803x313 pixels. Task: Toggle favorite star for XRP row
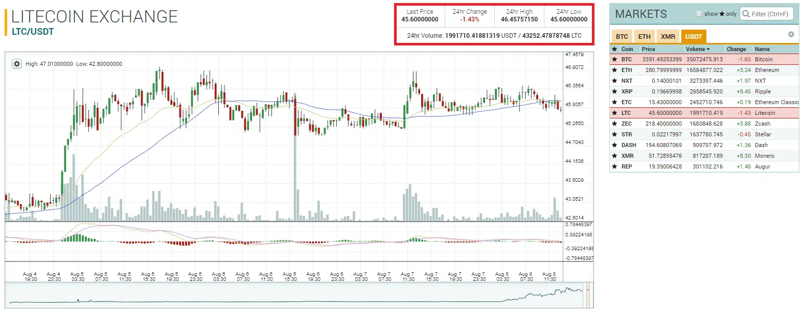point(614,91)
